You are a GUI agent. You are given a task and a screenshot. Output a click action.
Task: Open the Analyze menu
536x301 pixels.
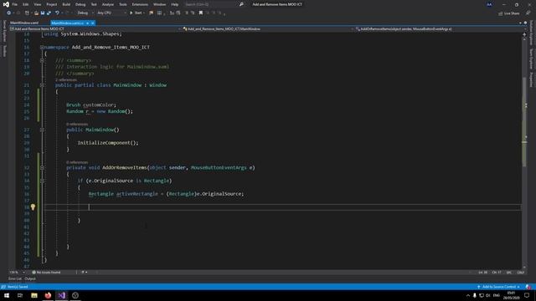click(108, 4)
